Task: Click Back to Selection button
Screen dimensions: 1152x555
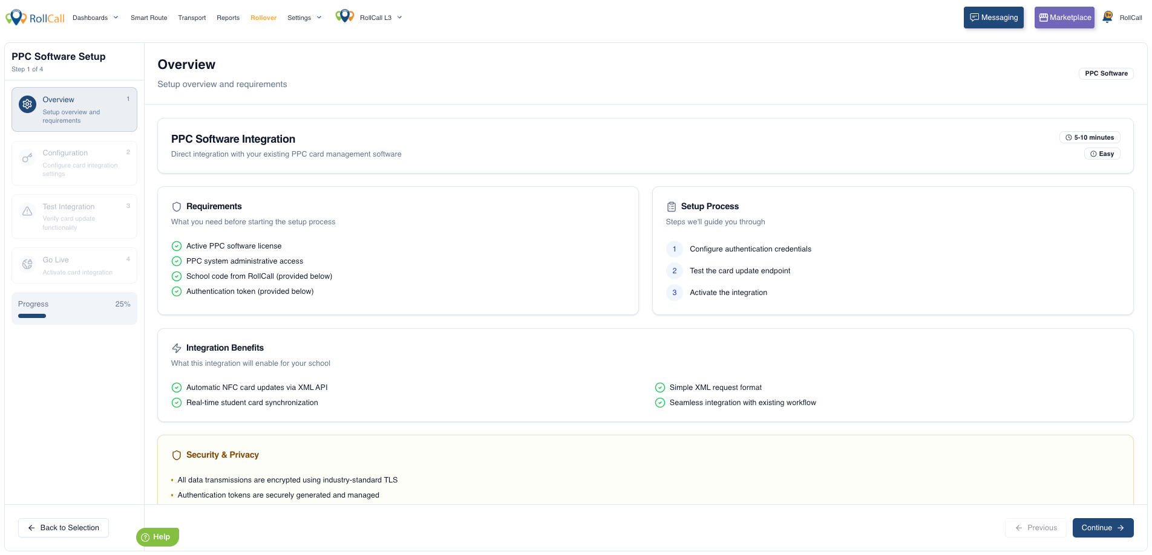Action: coord(64,528)
